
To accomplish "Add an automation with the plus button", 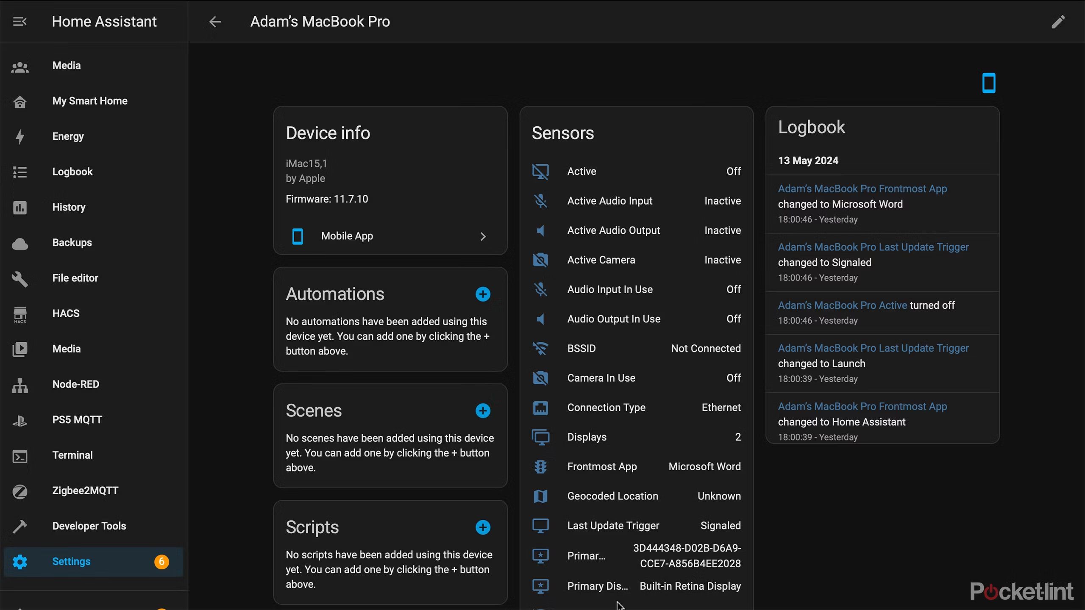I will [483, 294].
